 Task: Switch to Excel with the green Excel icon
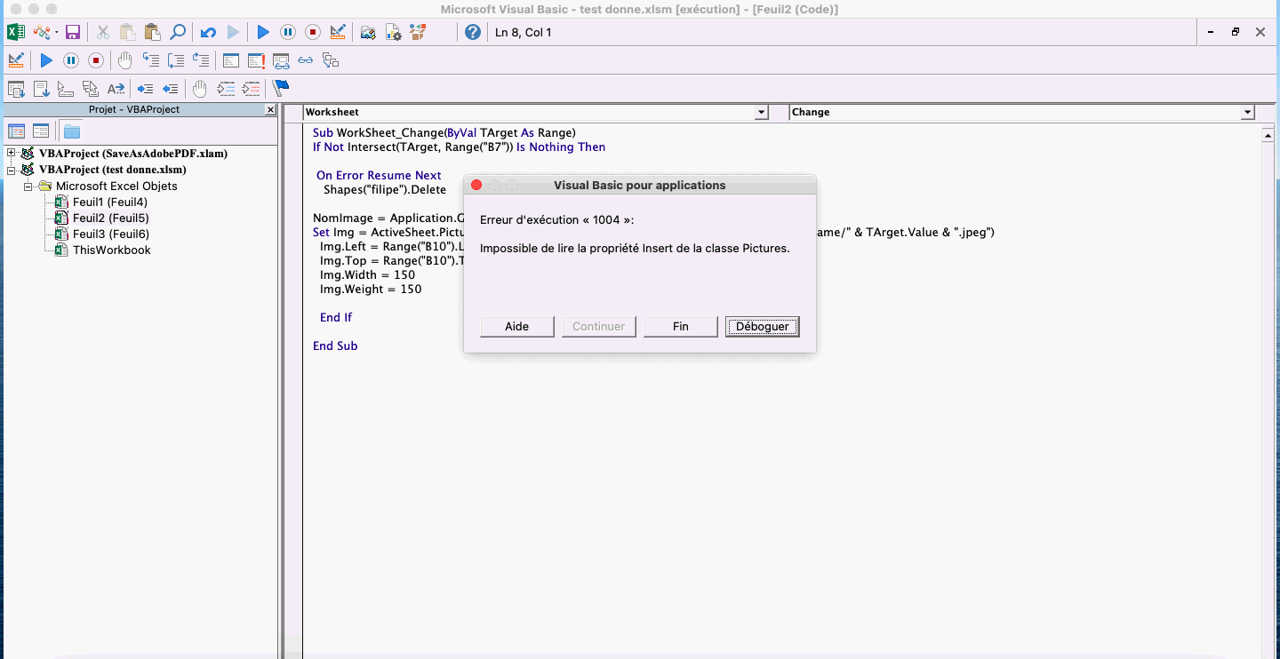coord(16,32)
